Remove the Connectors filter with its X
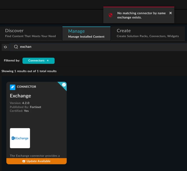Screen dimensions: 187x171 48,60
